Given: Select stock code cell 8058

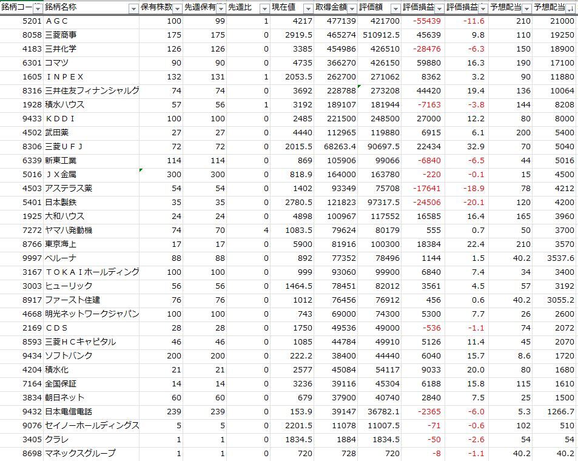Looking at the screenshot, I should coord(21,35).
